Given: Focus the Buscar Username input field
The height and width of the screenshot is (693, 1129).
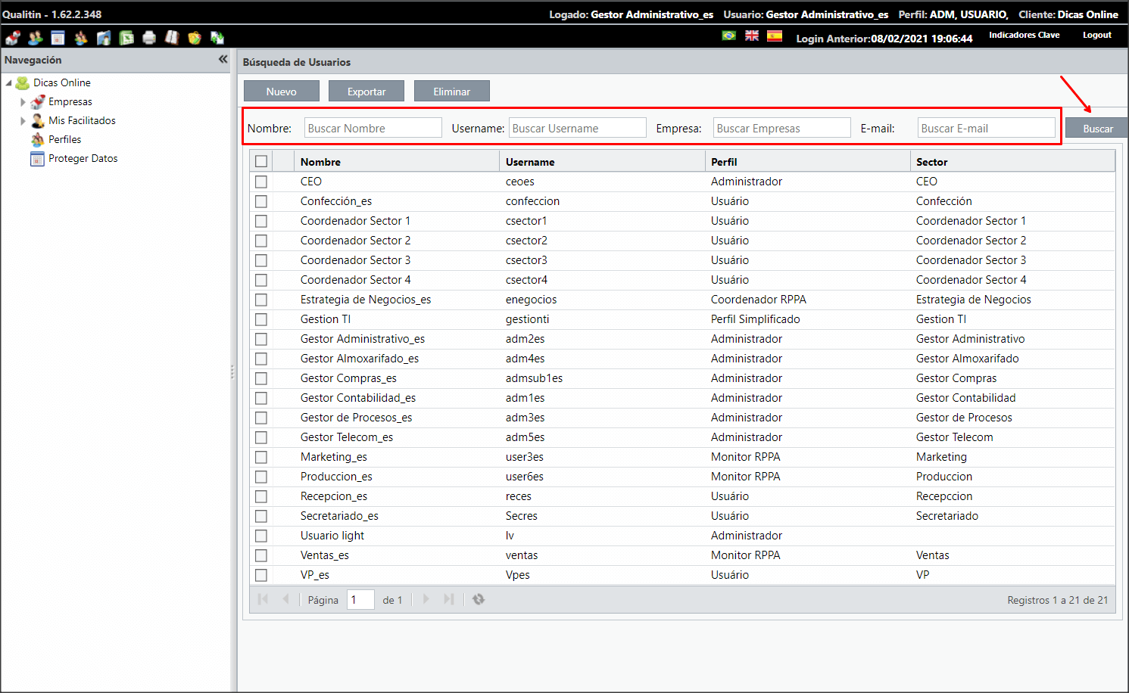Looking at the screenshot, I should [578, 128].
